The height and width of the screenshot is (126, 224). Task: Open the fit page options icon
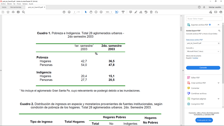[x=117, y=12]
